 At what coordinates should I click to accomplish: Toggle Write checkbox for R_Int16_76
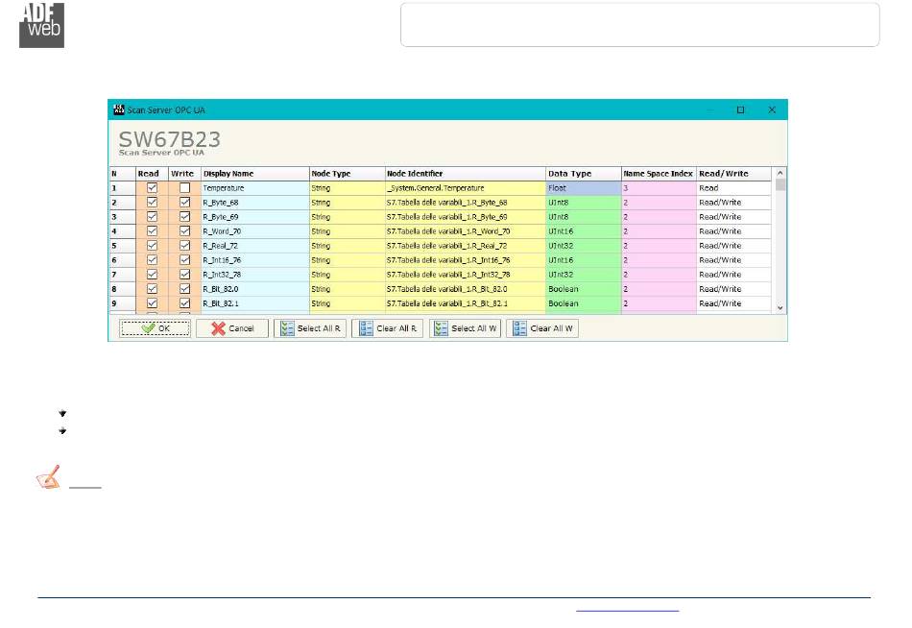[x=184, y=260]
